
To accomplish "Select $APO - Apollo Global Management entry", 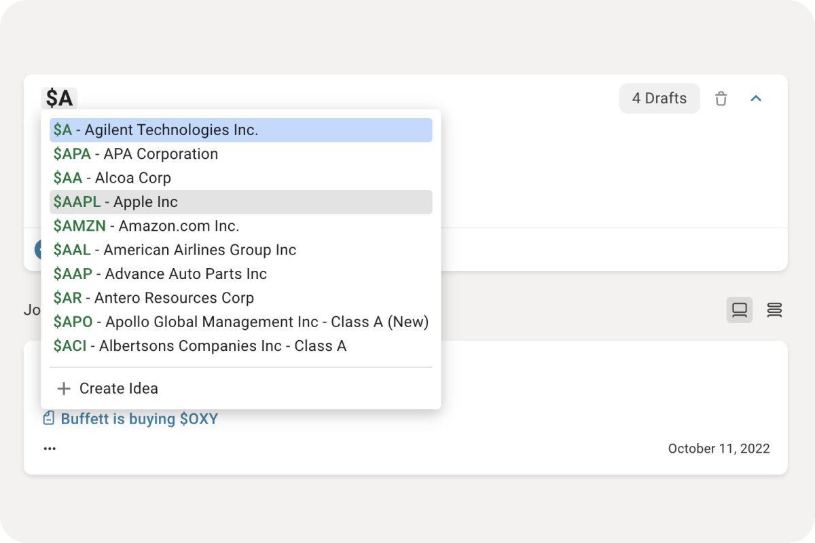I will tap(241, 322).
